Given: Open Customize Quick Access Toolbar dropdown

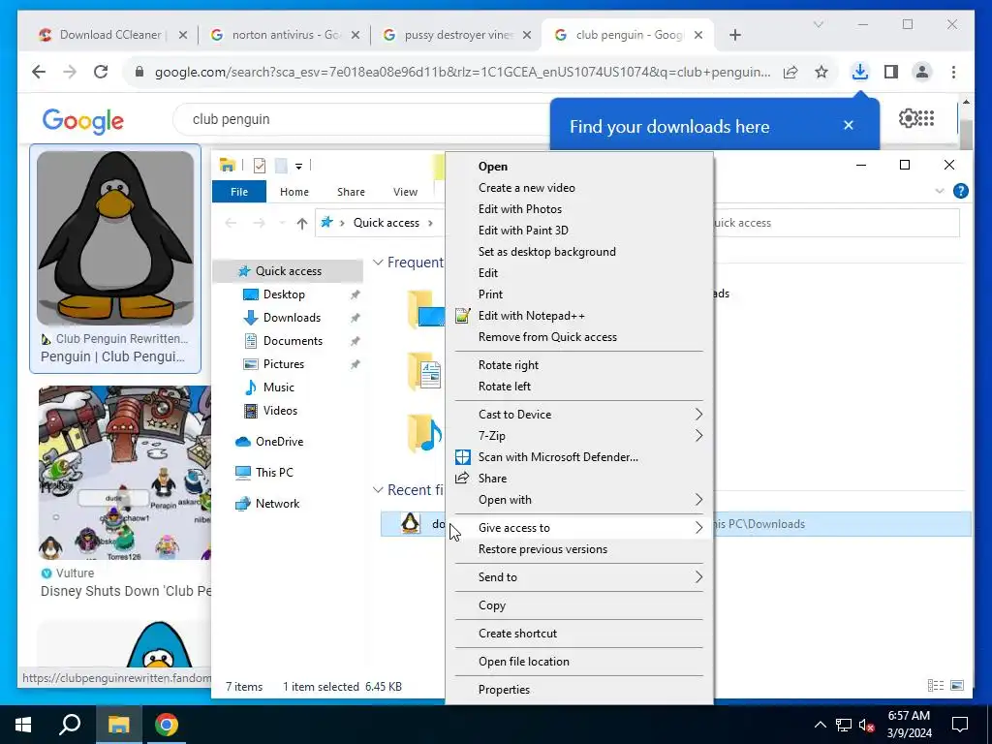Looking at the screenshot, I should 298,167.
